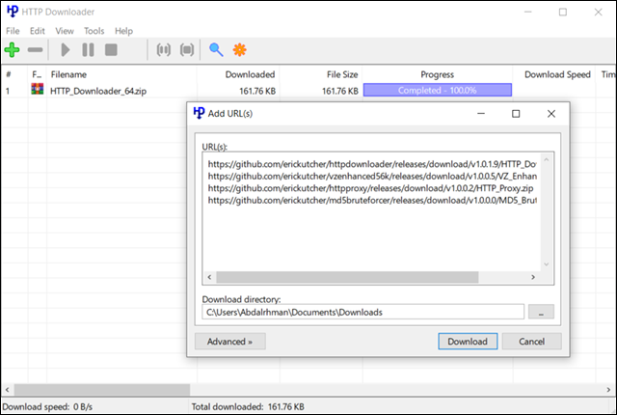Image resolution: width=617 pixels, height=415 pixels.
Task: Click the httpdownloader URL line
Action: click(372, 164)
